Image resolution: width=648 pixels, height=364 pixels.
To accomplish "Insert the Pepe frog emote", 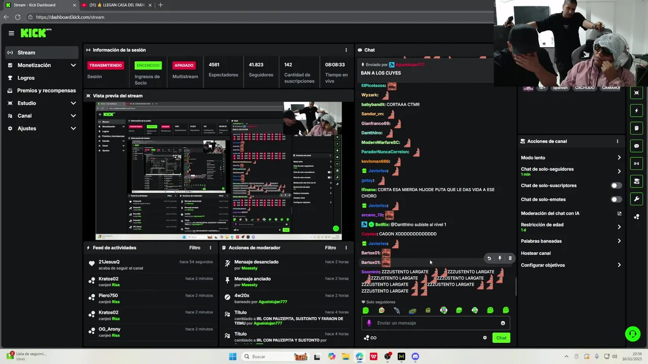I will click(x=413, y=310).
